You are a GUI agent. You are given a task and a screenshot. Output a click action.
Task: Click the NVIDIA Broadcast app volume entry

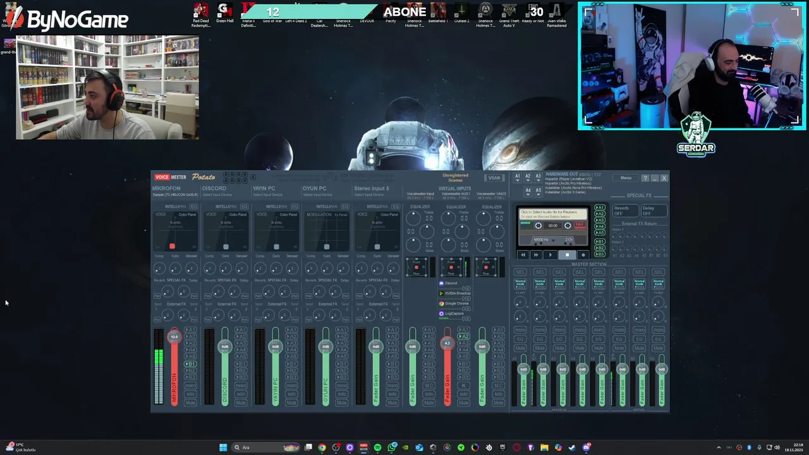[x=455, y=293]
